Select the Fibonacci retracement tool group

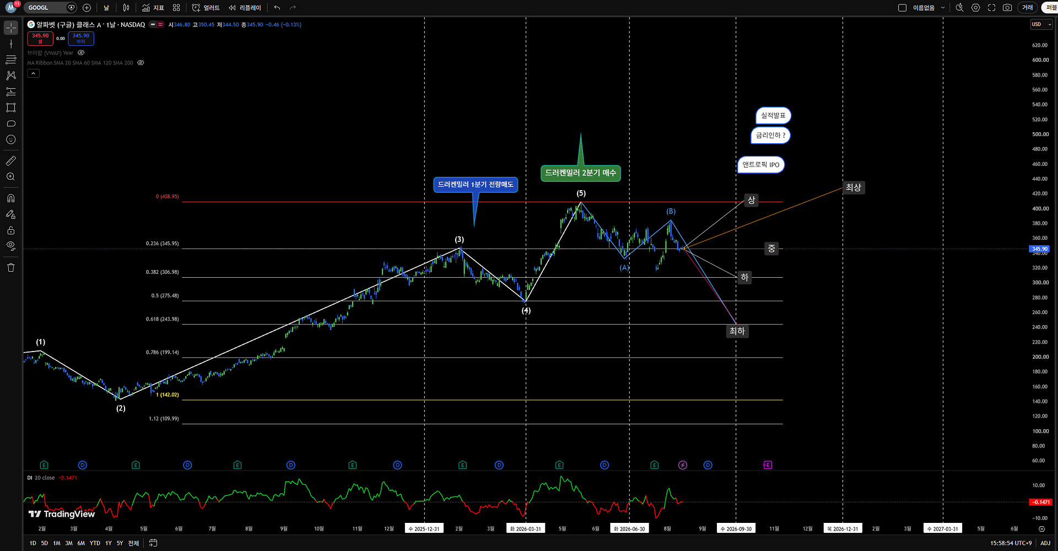pos(11,60)
